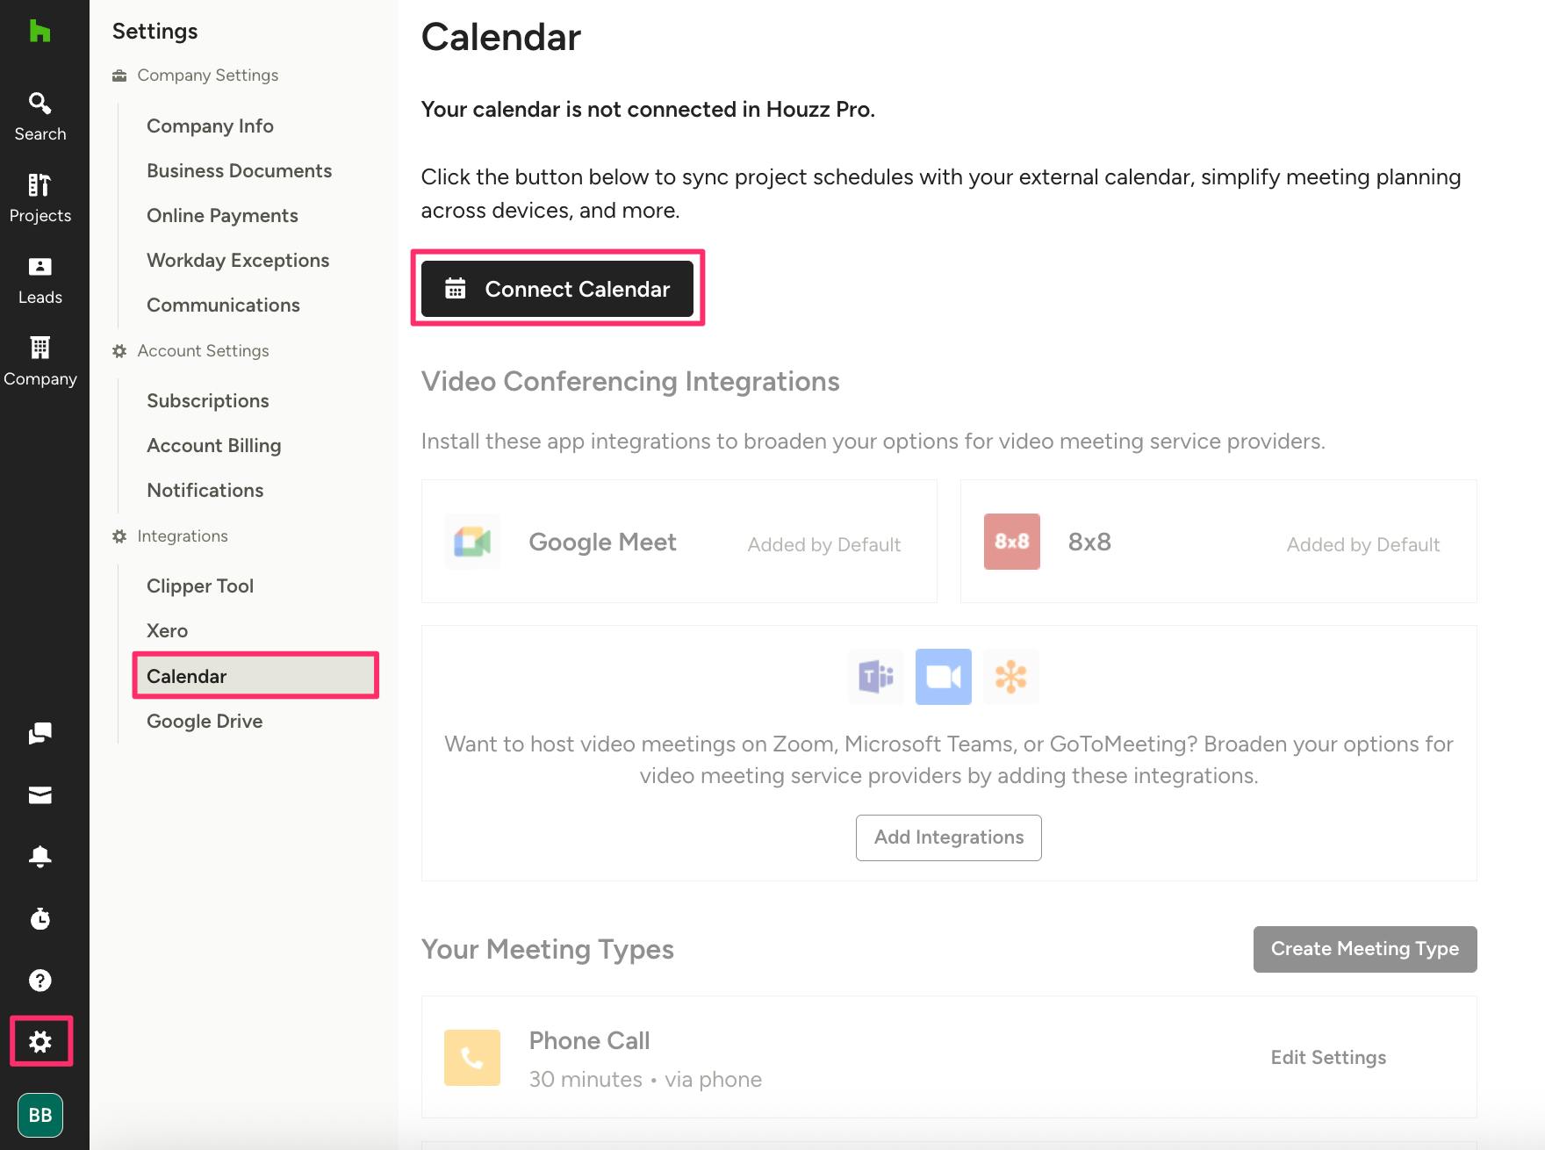Click the GoToMeeting flower icon
This screenshot has height=1150, width=1545.
[x=1010, y=677]
